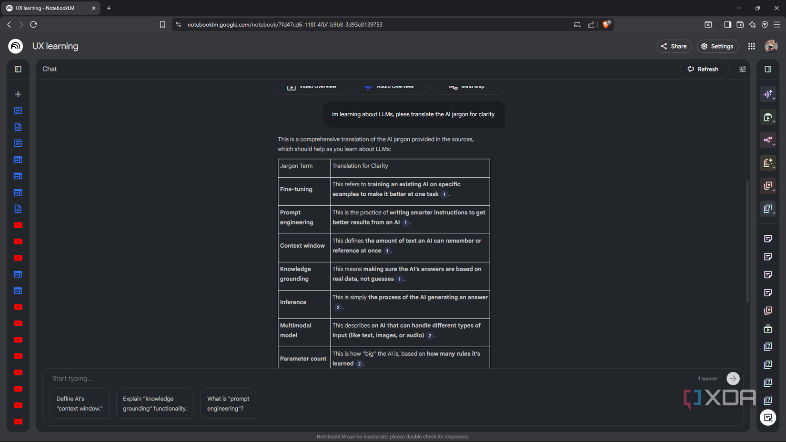Open citation 1 in Knowledge grounding row

tap(399, 279)
